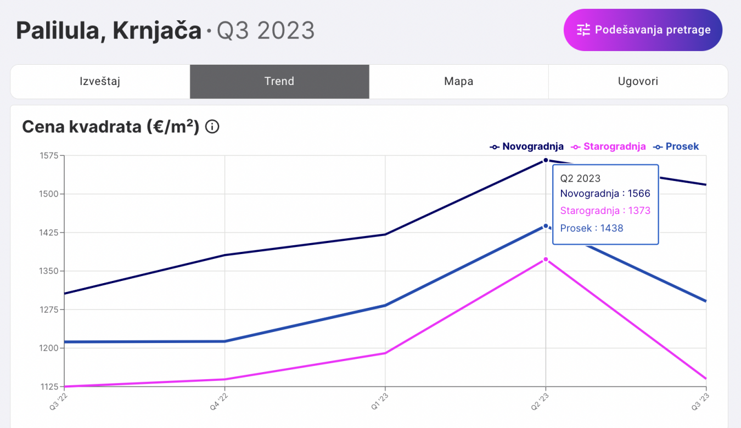Click the Novogradnja data point at Q2 '23
Image resolution: width=741 pixels, height=428 pixels.
tap(546, 160)
